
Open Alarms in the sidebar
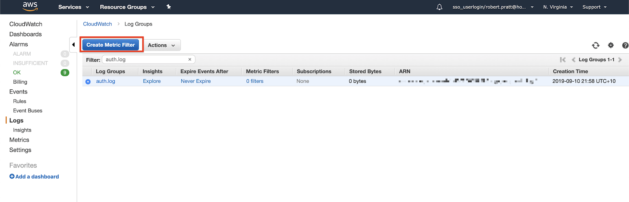pos(18,44)
